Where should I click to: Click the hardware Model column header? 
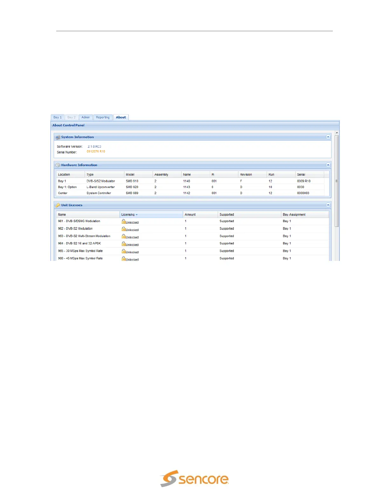pos(138,174)
